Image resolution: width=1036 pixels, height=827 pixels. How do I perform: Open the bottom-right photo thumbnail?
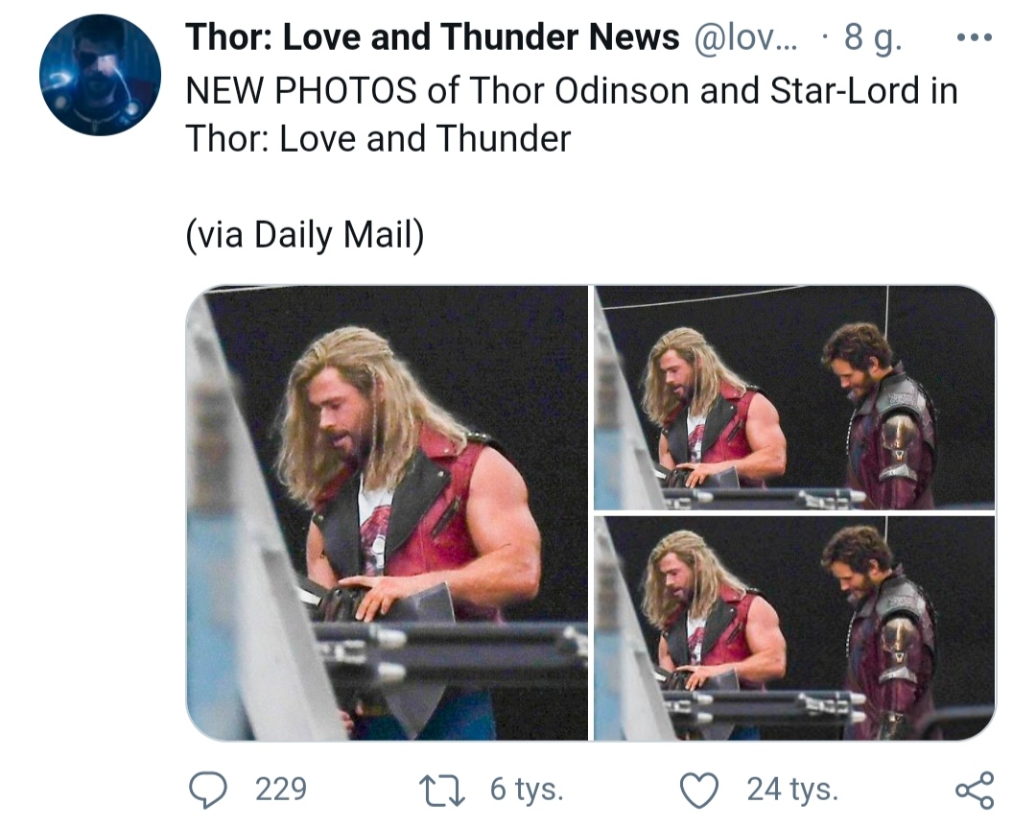click(x=794, y=628)
